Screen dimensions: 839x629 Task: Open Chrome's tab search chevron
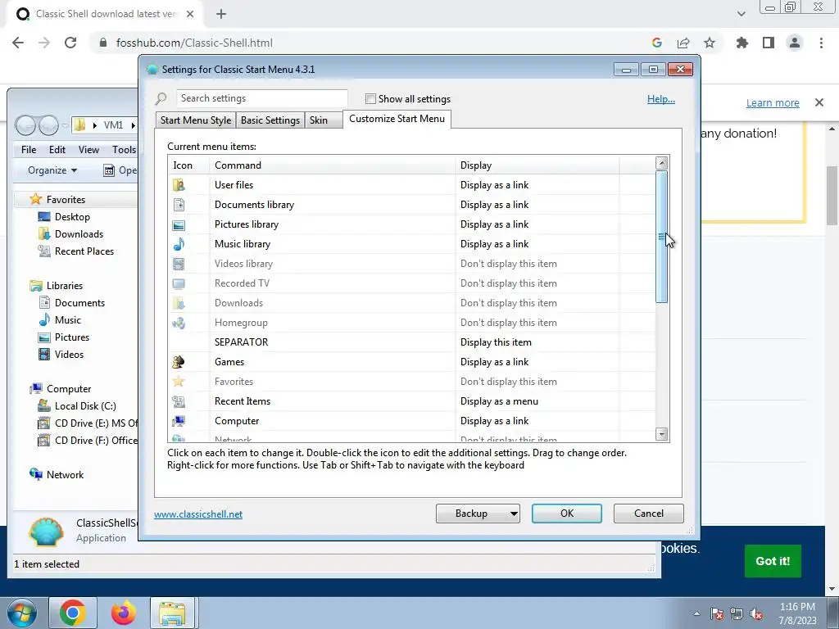(x=741, y=14)
